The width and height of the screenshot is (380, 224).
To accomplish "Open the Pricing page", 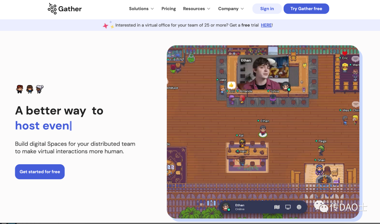I will tap(169, 9).
